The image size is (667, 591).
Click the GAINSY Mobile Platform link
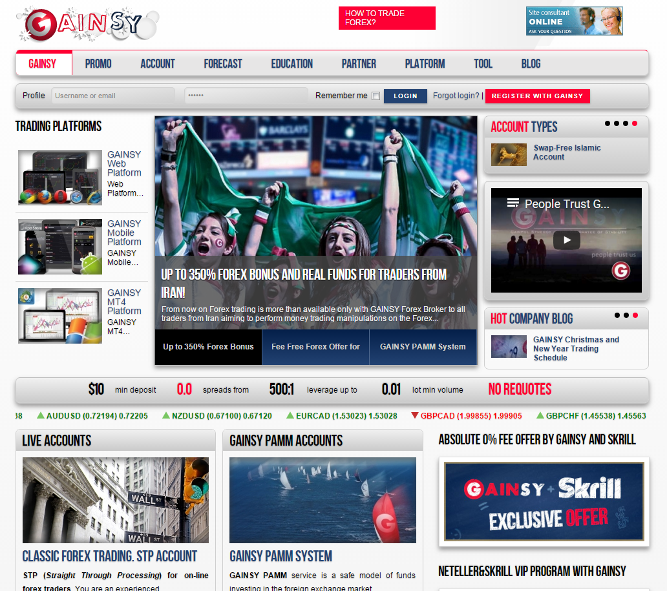pyautogui.click(x=124, y=233)
